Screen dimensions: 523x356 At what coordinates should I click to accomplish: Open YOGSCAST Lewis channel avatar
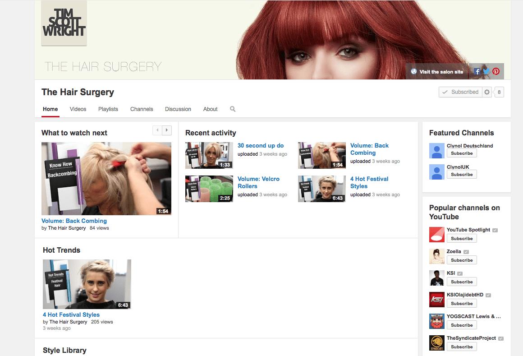[x=437, y=321]
